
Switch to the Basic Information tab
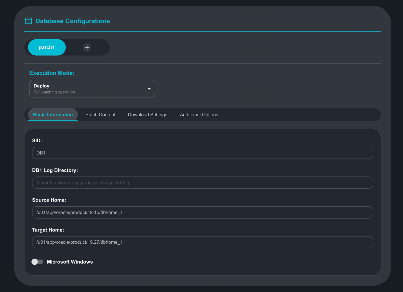click(53, 115)
